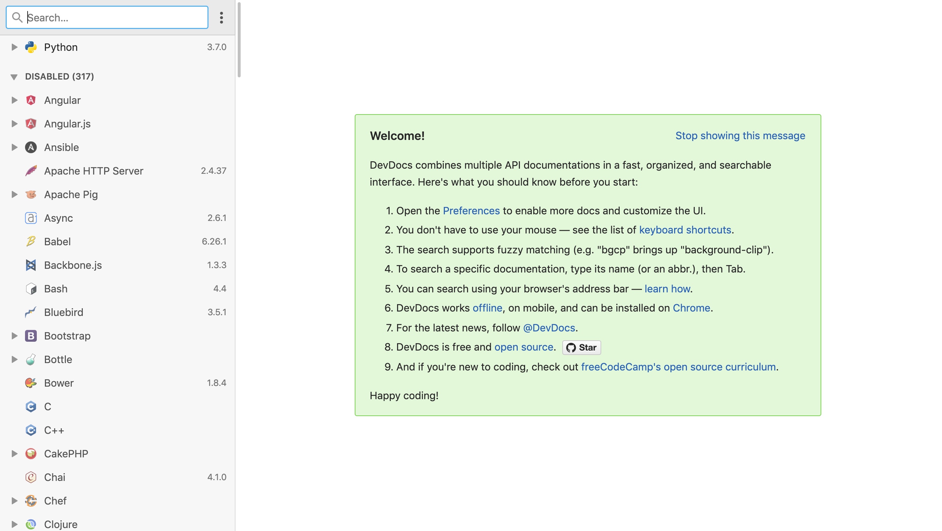Click the Bash logo icon
The height and width of the screenshot is (531, 942).
pyautogui.click(x=31, y=289)
